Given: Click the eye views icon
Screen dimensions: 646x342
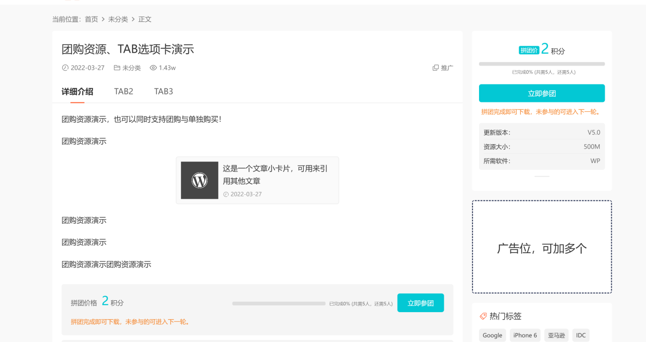Looking at the screenshot, I should point(153,68).
